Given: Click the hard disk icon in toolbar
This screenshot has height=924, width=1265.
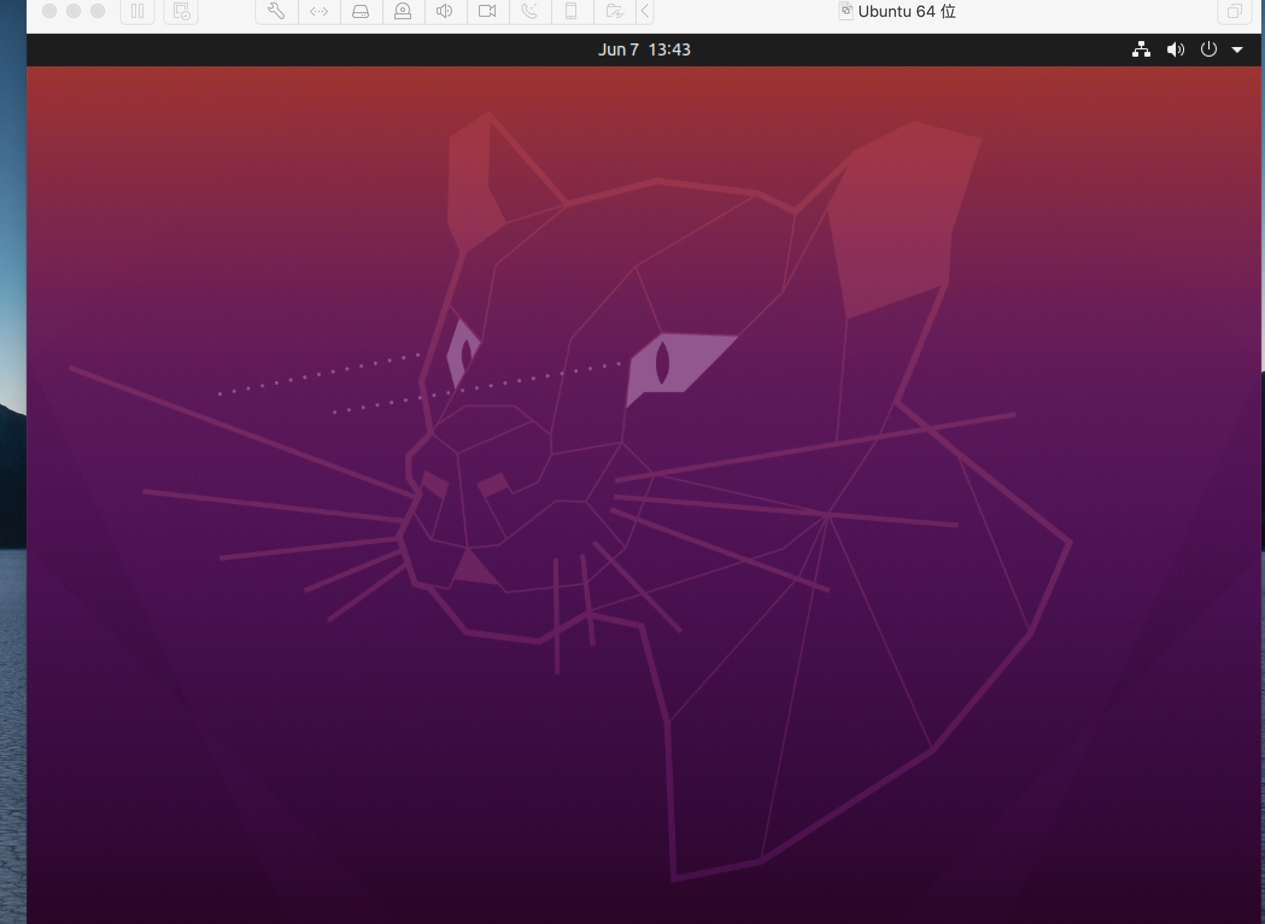Looking at the screenshot, I should (361, 11).
